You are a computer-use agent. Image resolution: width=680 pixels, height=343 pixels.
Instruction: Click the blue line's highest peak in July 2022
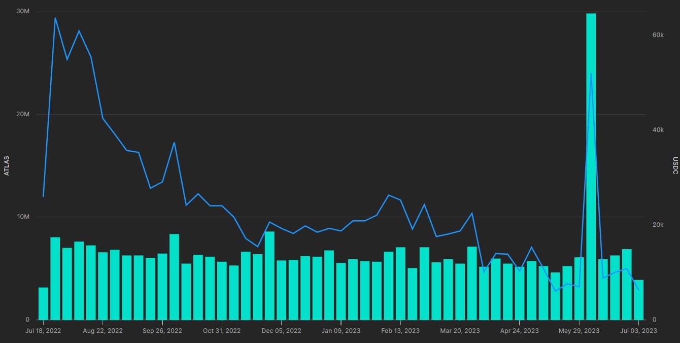(x=55, y=18)
